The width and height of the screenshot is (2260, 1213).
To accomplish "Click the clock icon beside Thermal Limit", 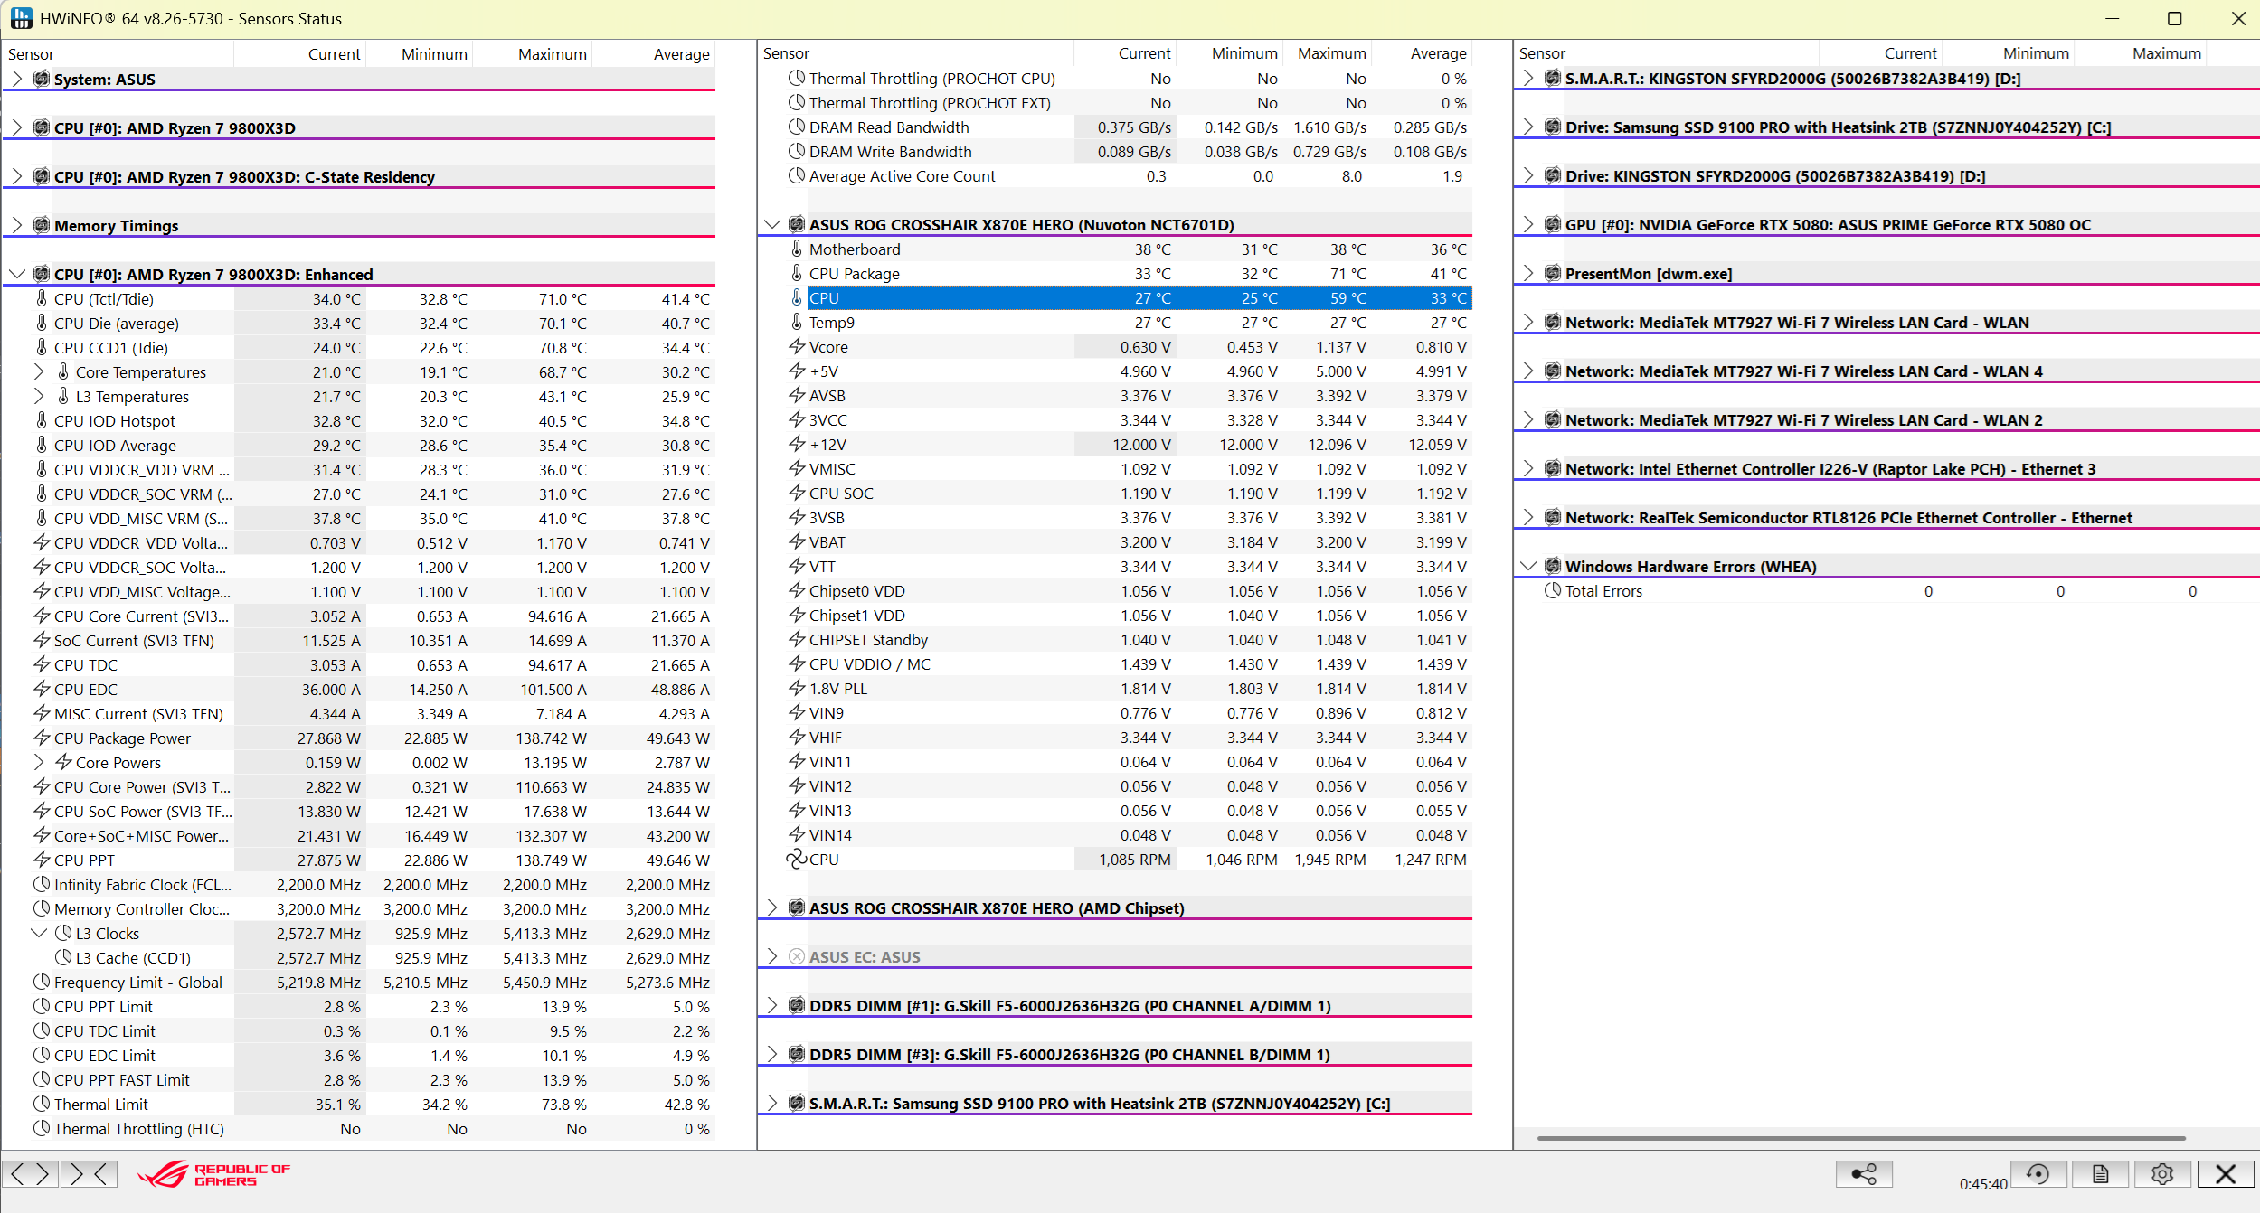I will (42, 1104).
